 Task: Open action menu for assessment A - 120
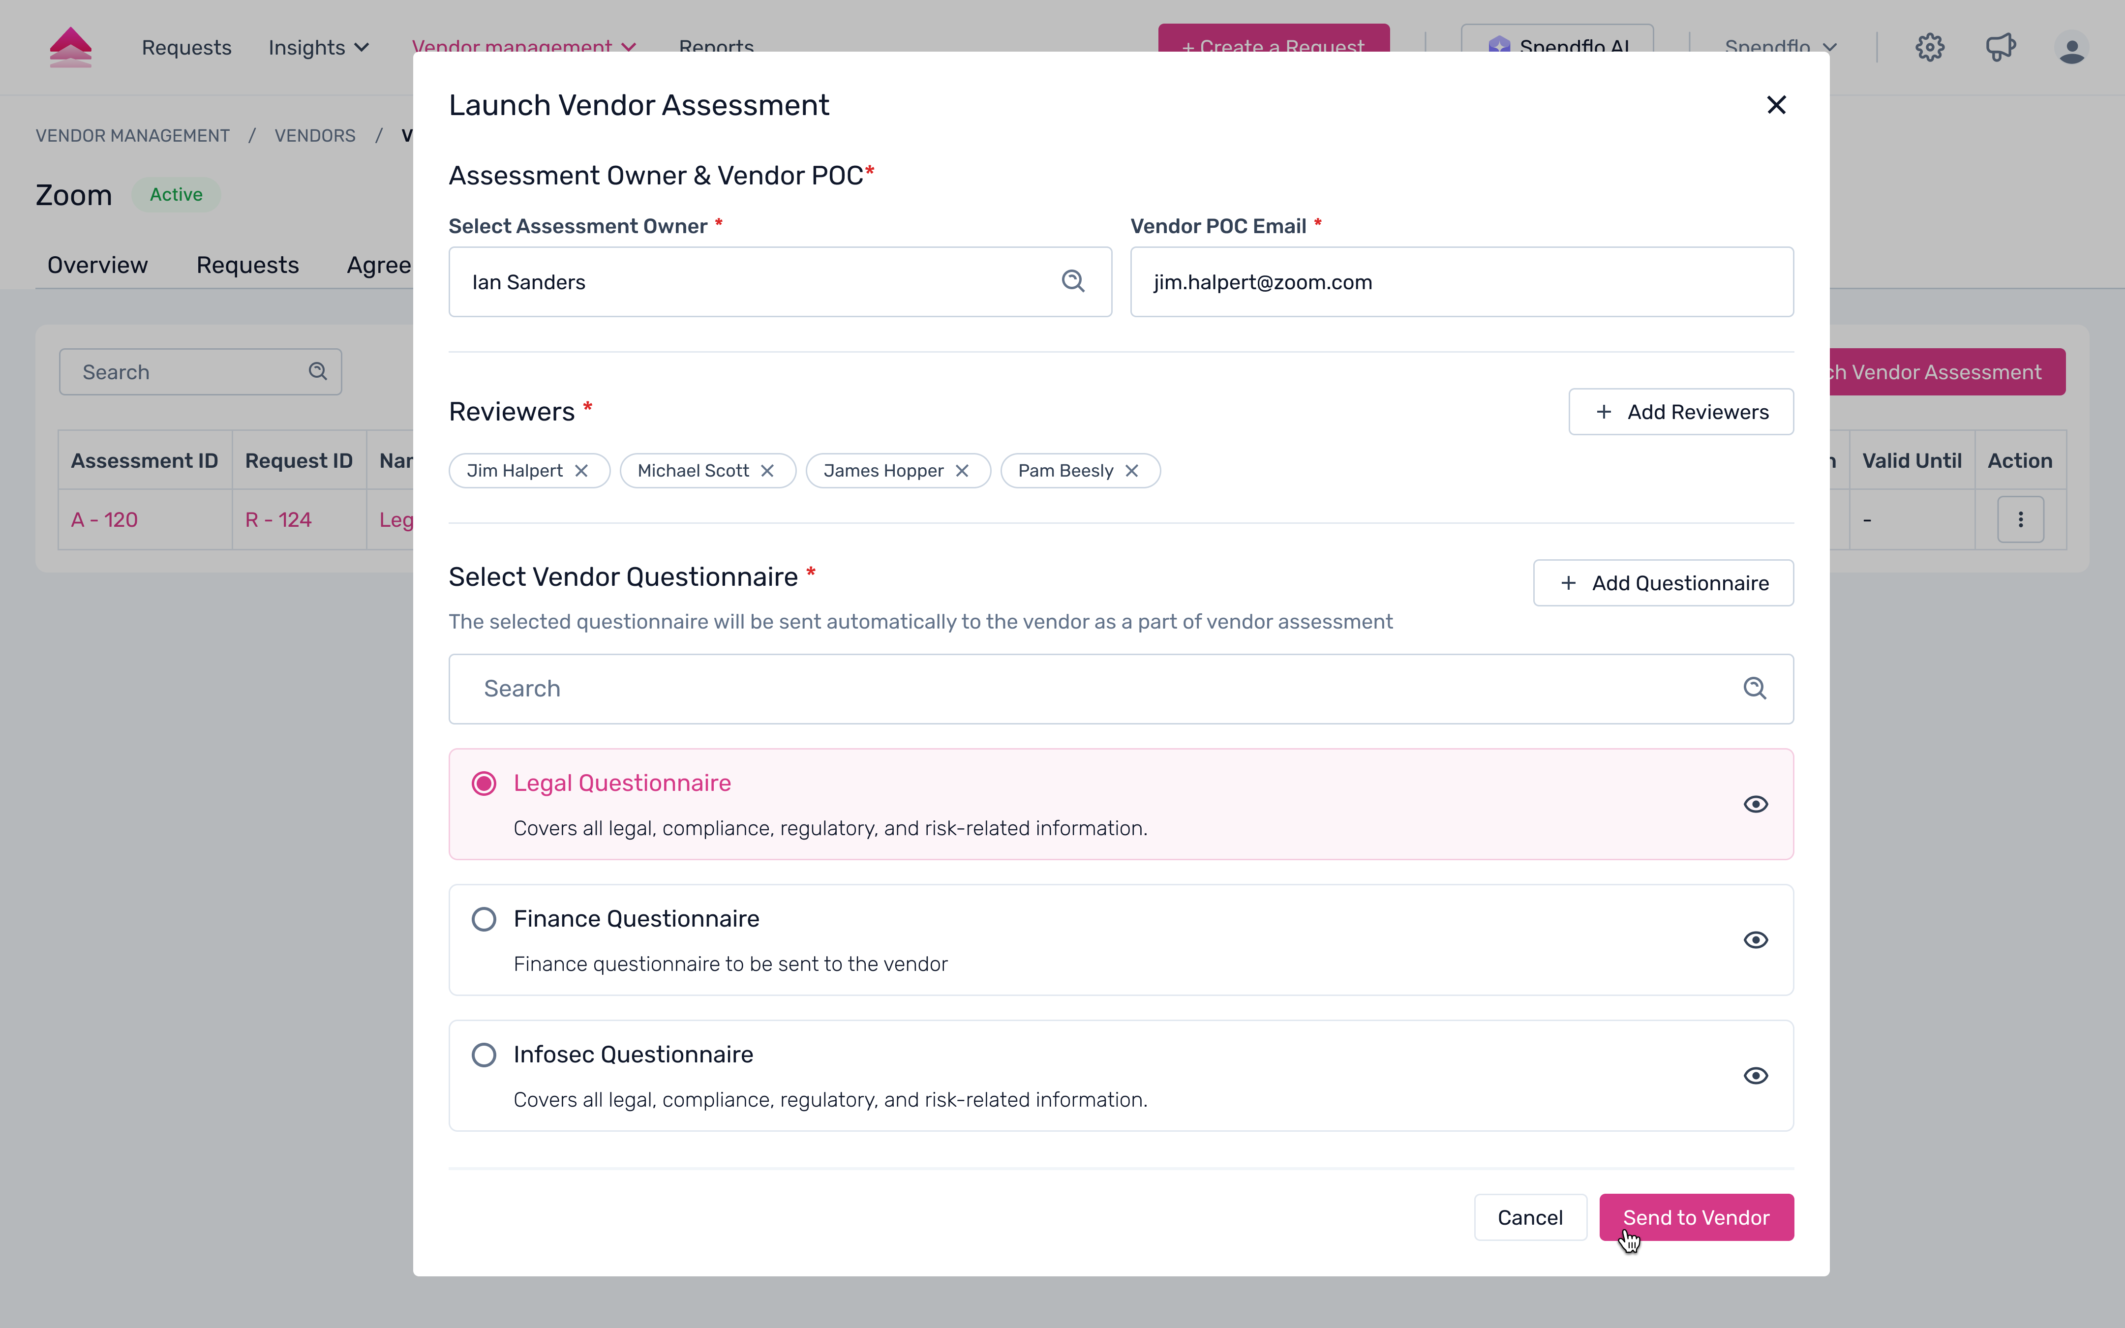[2021, 520]
